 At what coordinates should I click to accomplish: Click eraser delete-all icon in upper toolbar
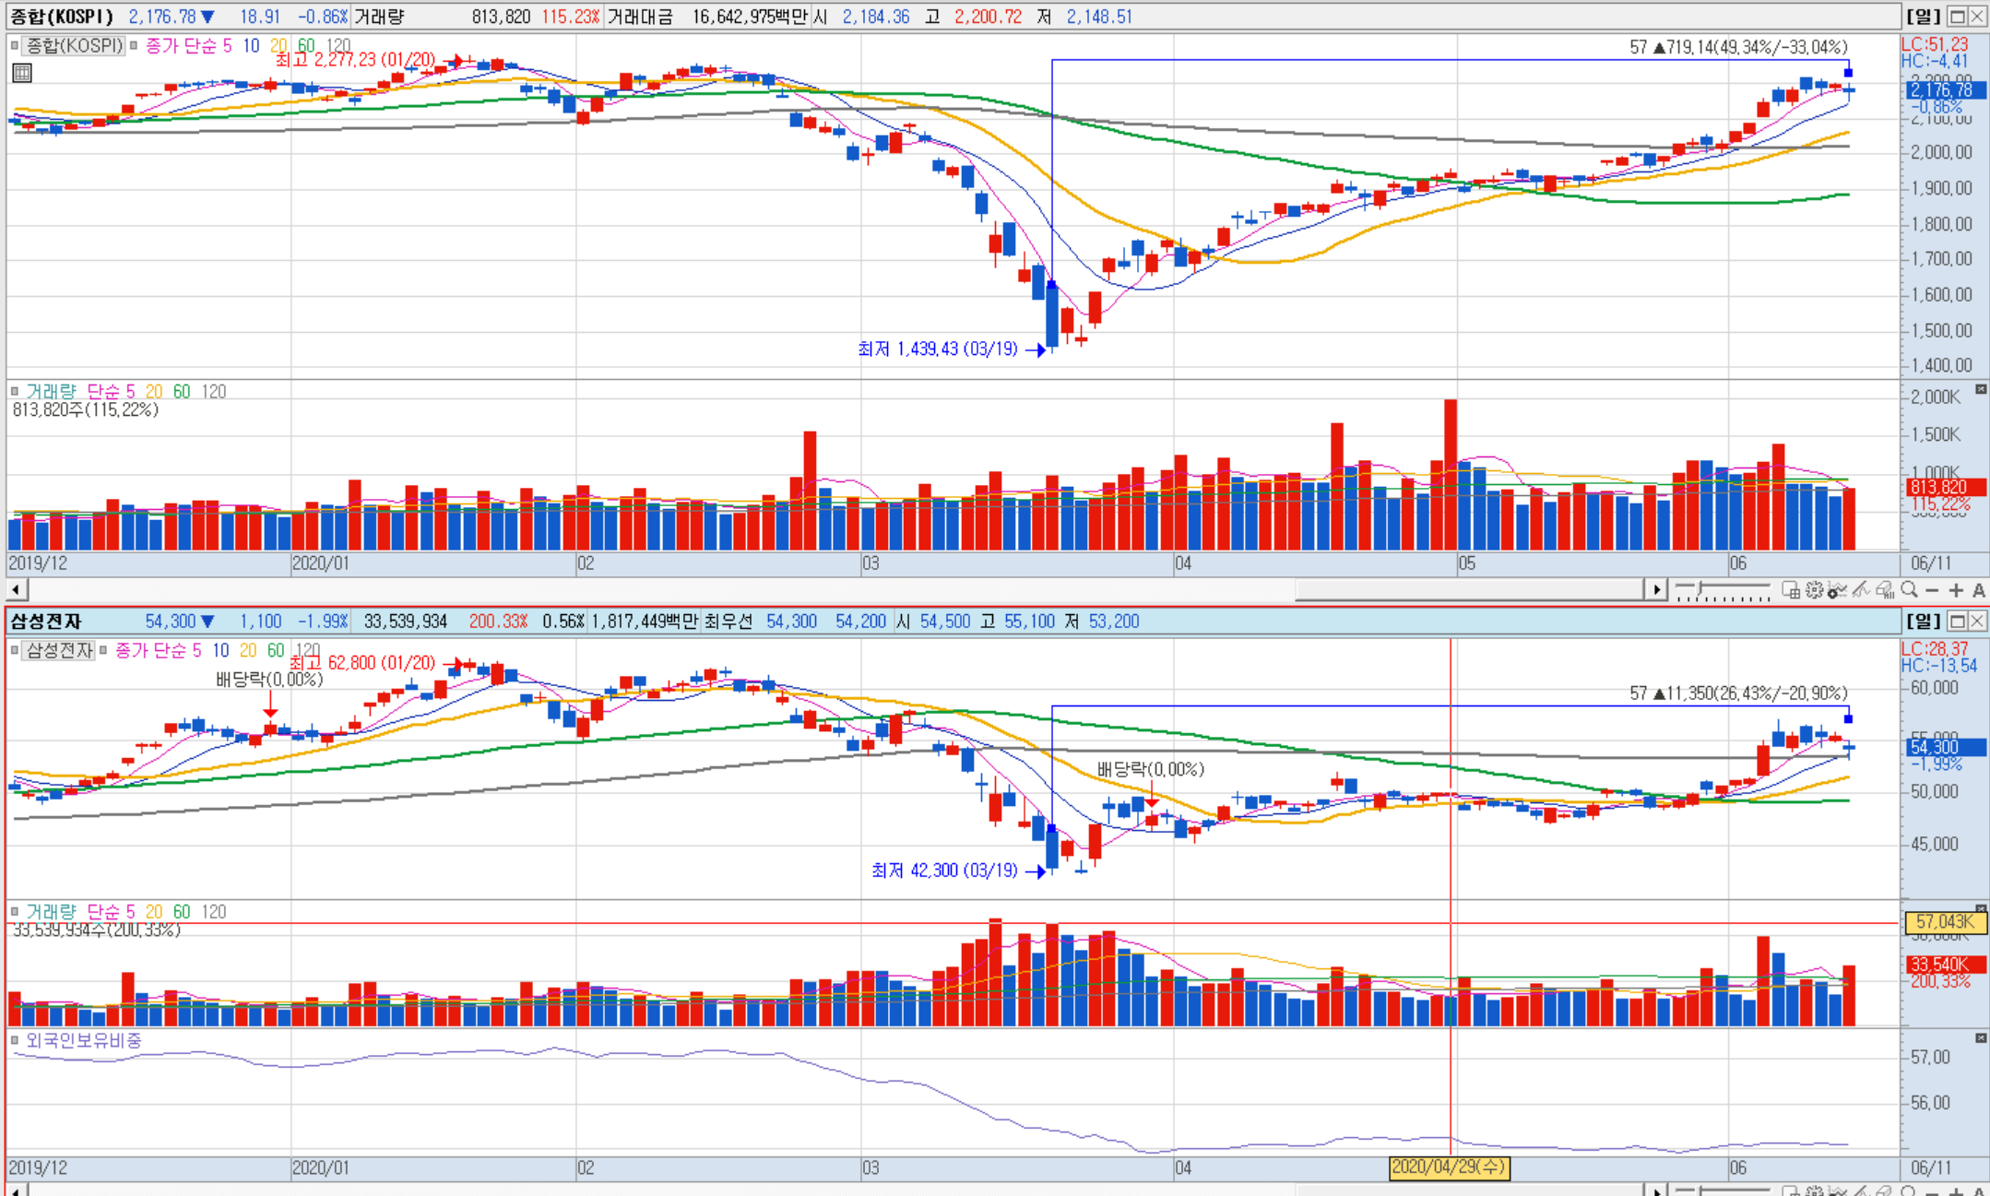1885,590
